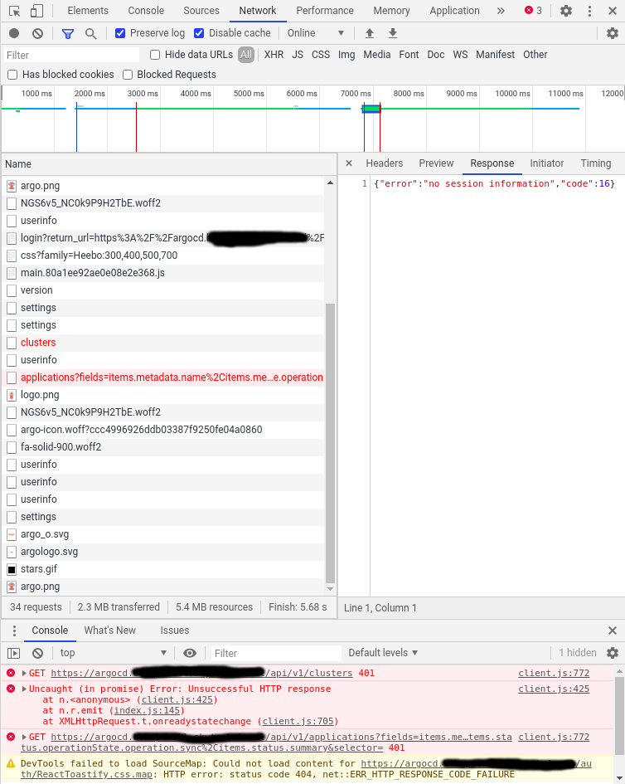This screenshot has height=784, width=625.
Task: Toggle Disable cache checkbox
Action: [199, 33]
